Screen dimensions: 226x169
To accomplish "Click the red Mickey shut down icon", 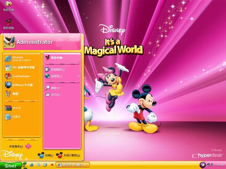I will tap(59, 155).
